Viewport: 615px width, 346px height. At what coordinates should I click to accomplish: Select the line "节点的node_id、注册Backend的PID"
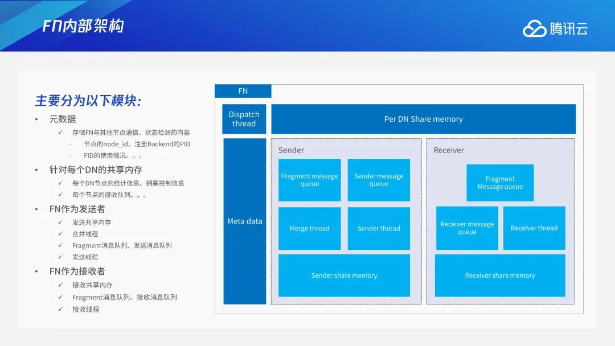pyautogui.click(x=137, y=144)
